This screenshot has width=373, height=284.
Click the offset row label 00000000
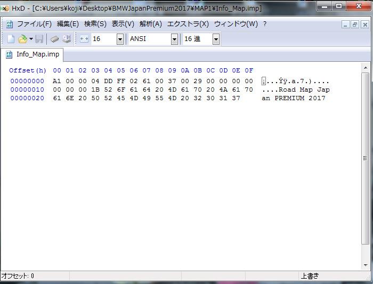point(27,81)
